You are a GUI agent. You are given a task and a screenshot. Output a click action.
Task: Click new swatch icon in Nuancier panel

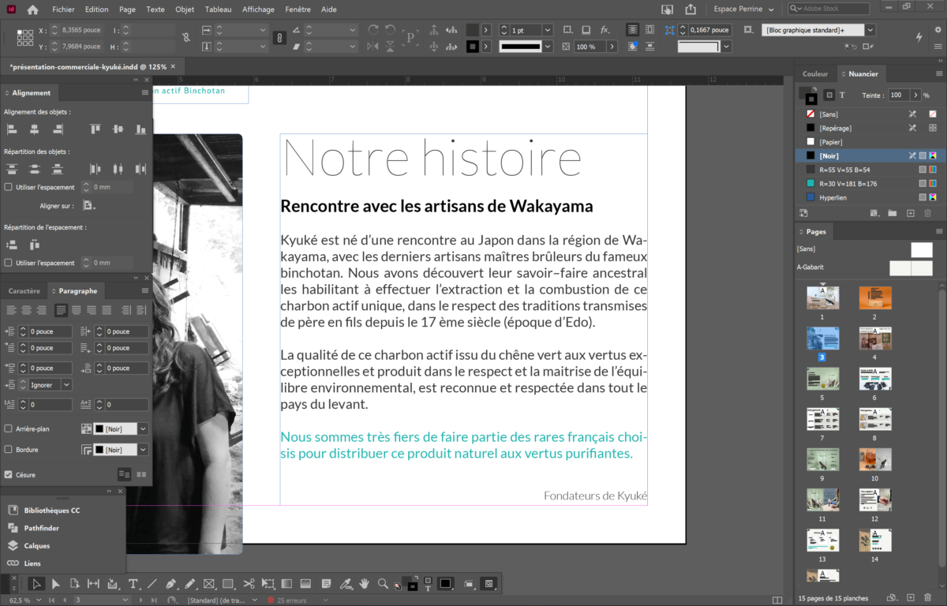tap(910, 213)
